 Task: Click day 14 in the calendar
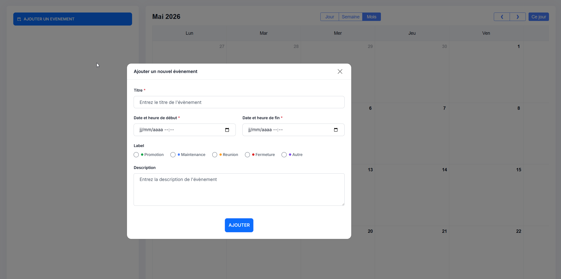(x=445, y=170)
